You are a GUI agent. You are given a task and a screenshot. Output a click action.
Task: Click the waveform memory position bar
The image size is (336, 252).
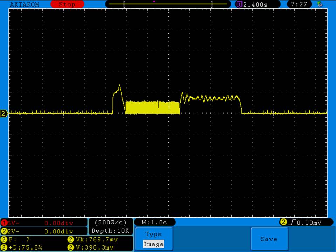click(x=168, y=4)
